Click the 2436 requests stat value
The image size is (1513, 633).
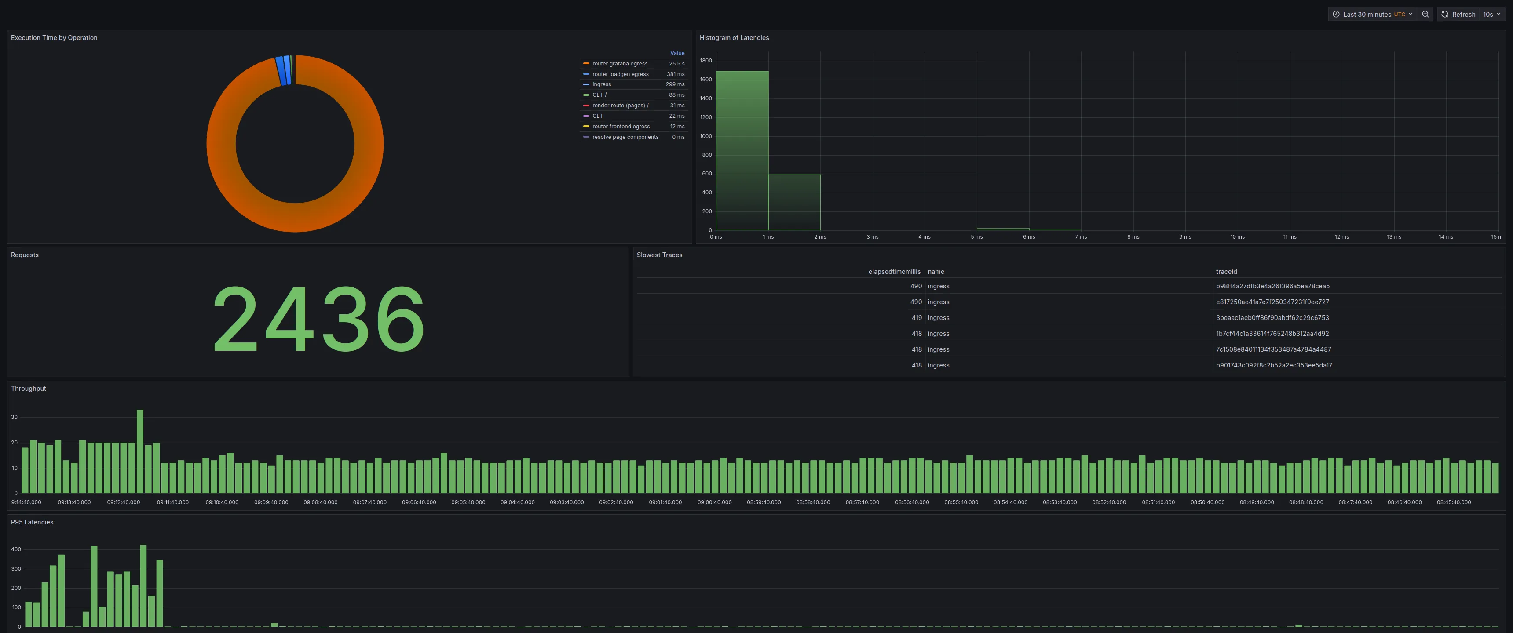(x=318, y=320)
